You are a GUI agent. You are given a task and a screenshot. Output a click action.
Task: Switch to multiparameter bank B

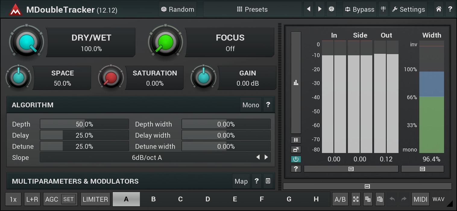pos(153,199)
